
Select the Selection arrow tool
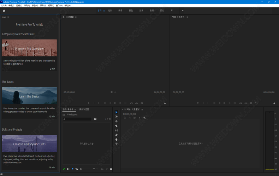pyautogui.click(x=116, y=112)
